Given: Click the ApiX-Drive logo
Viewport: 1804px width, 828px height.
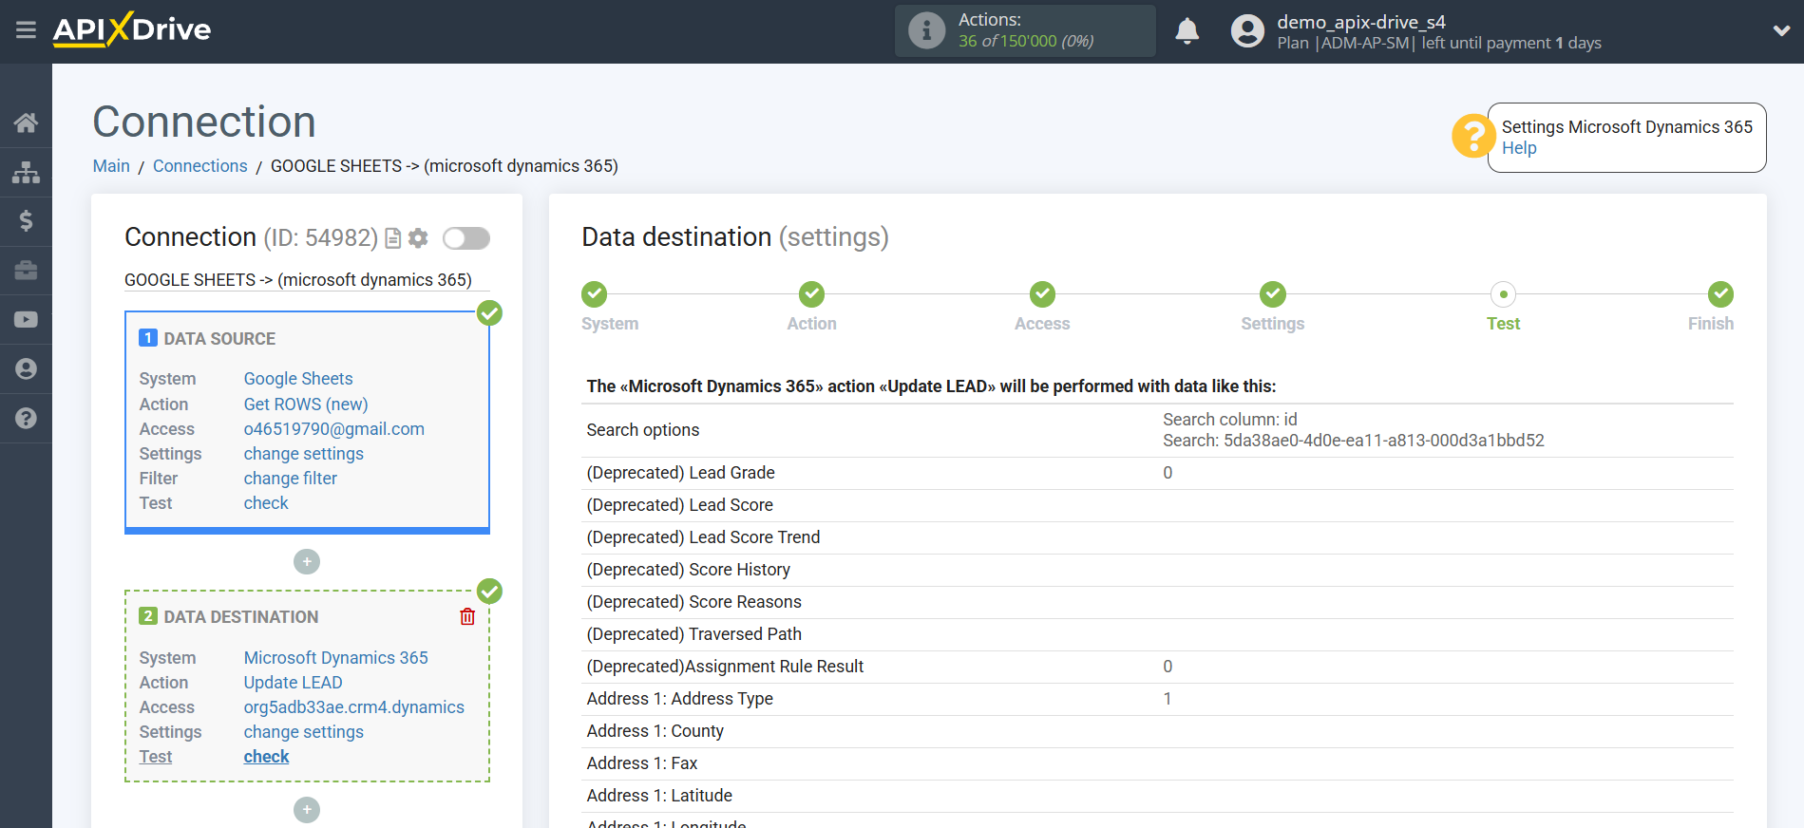Looking at the screenshot, I should [132, 29].
